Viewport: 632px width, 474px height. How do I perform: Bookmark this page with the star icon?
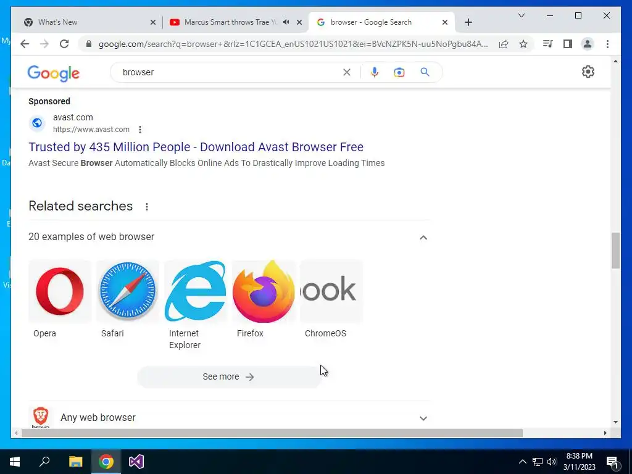point(523,44)
